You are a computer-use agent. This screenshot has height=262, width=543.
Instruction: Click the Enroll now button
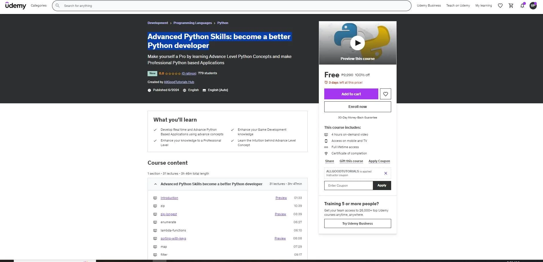click(357, 107)
